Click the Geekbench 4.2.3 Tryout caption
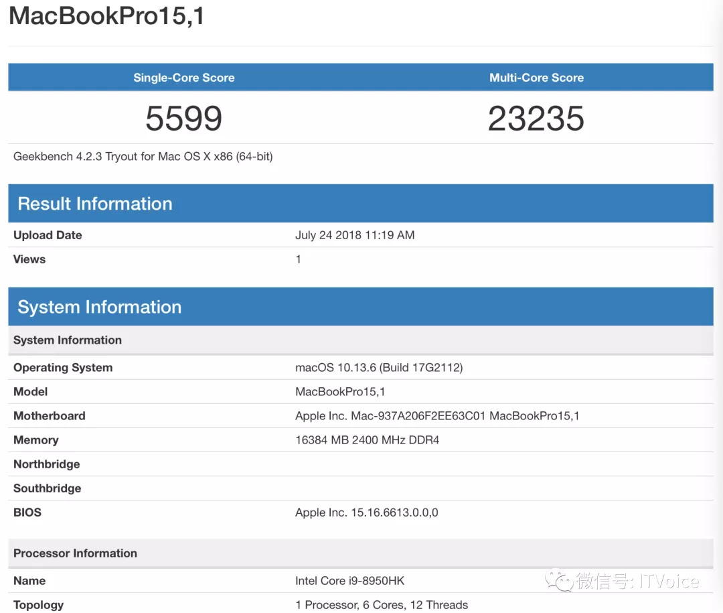 (144, 156)
